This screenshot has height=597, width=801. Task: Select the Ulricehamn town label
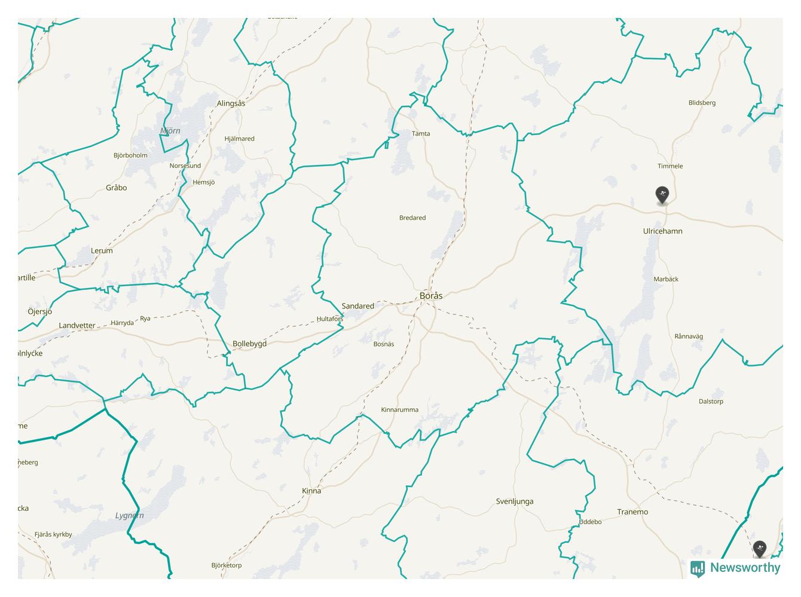pyautogui.click(x=662, y=231)
